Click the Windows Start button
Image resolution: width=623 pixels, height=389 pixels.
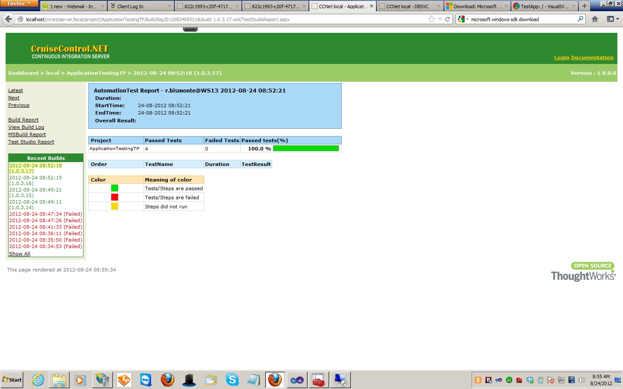pyautogui.click(x=12, y=380)
